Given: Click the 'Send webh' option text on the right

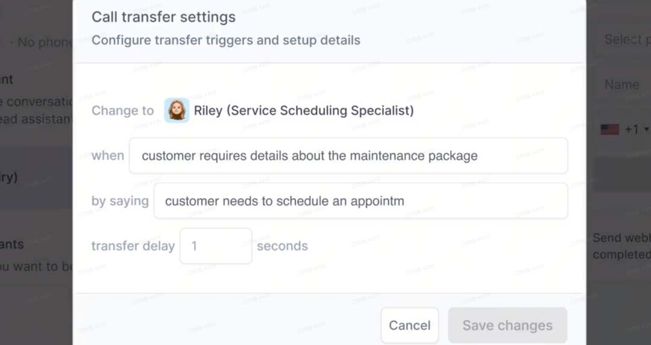Looking at the screenshot, I should (621, 238).
